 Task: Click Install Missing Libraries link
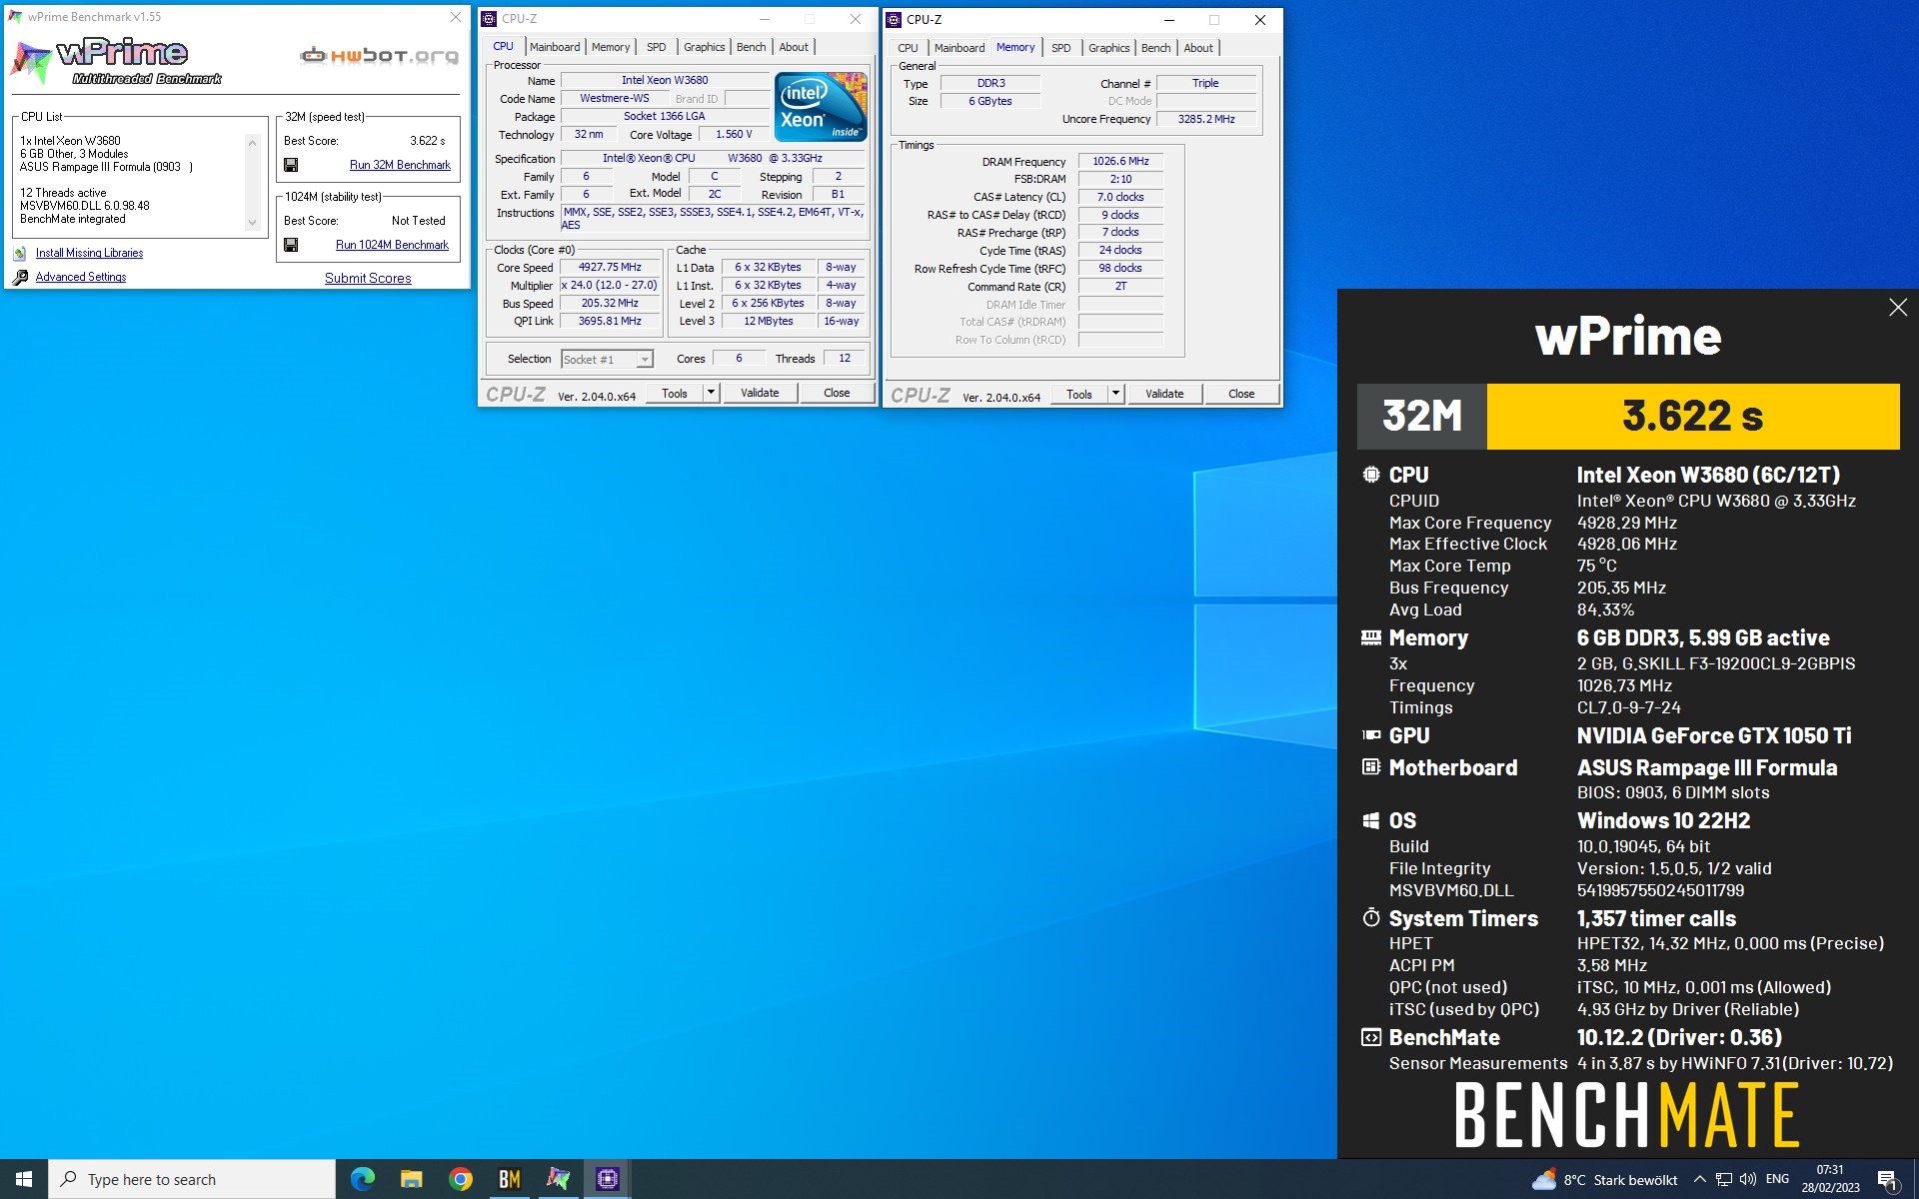click(x=89, y=254)
